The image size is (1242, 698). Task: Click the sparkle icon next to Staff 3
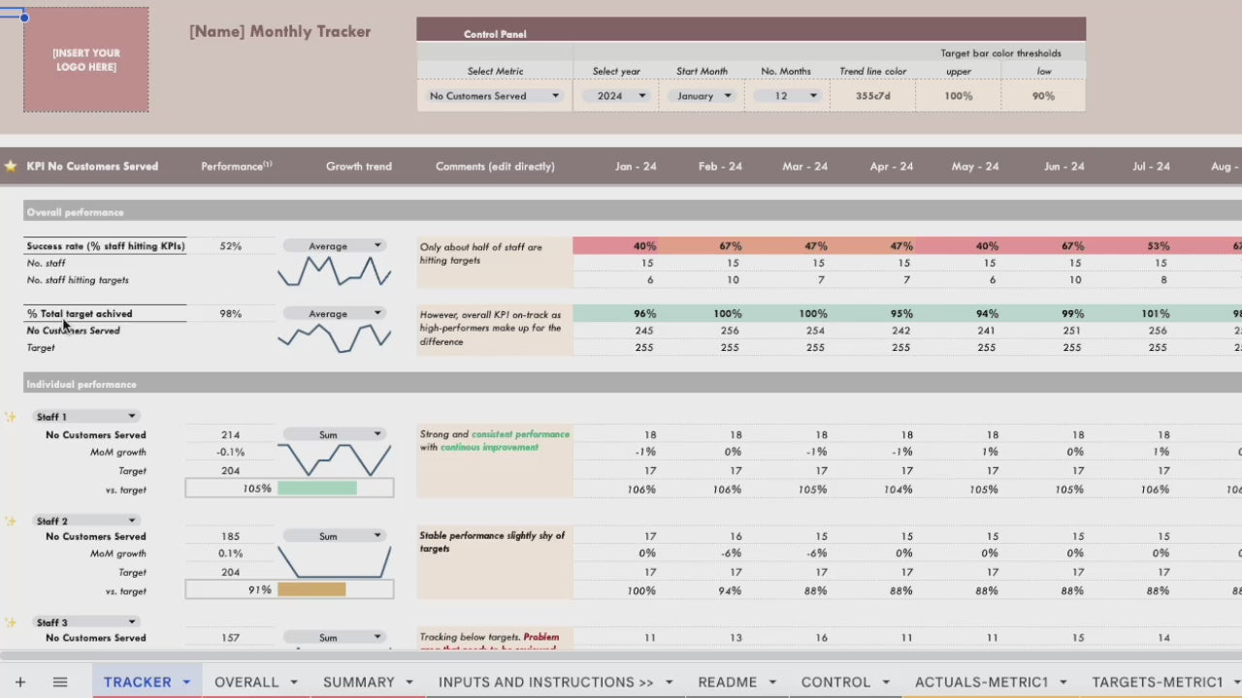(x=11, y=622)
